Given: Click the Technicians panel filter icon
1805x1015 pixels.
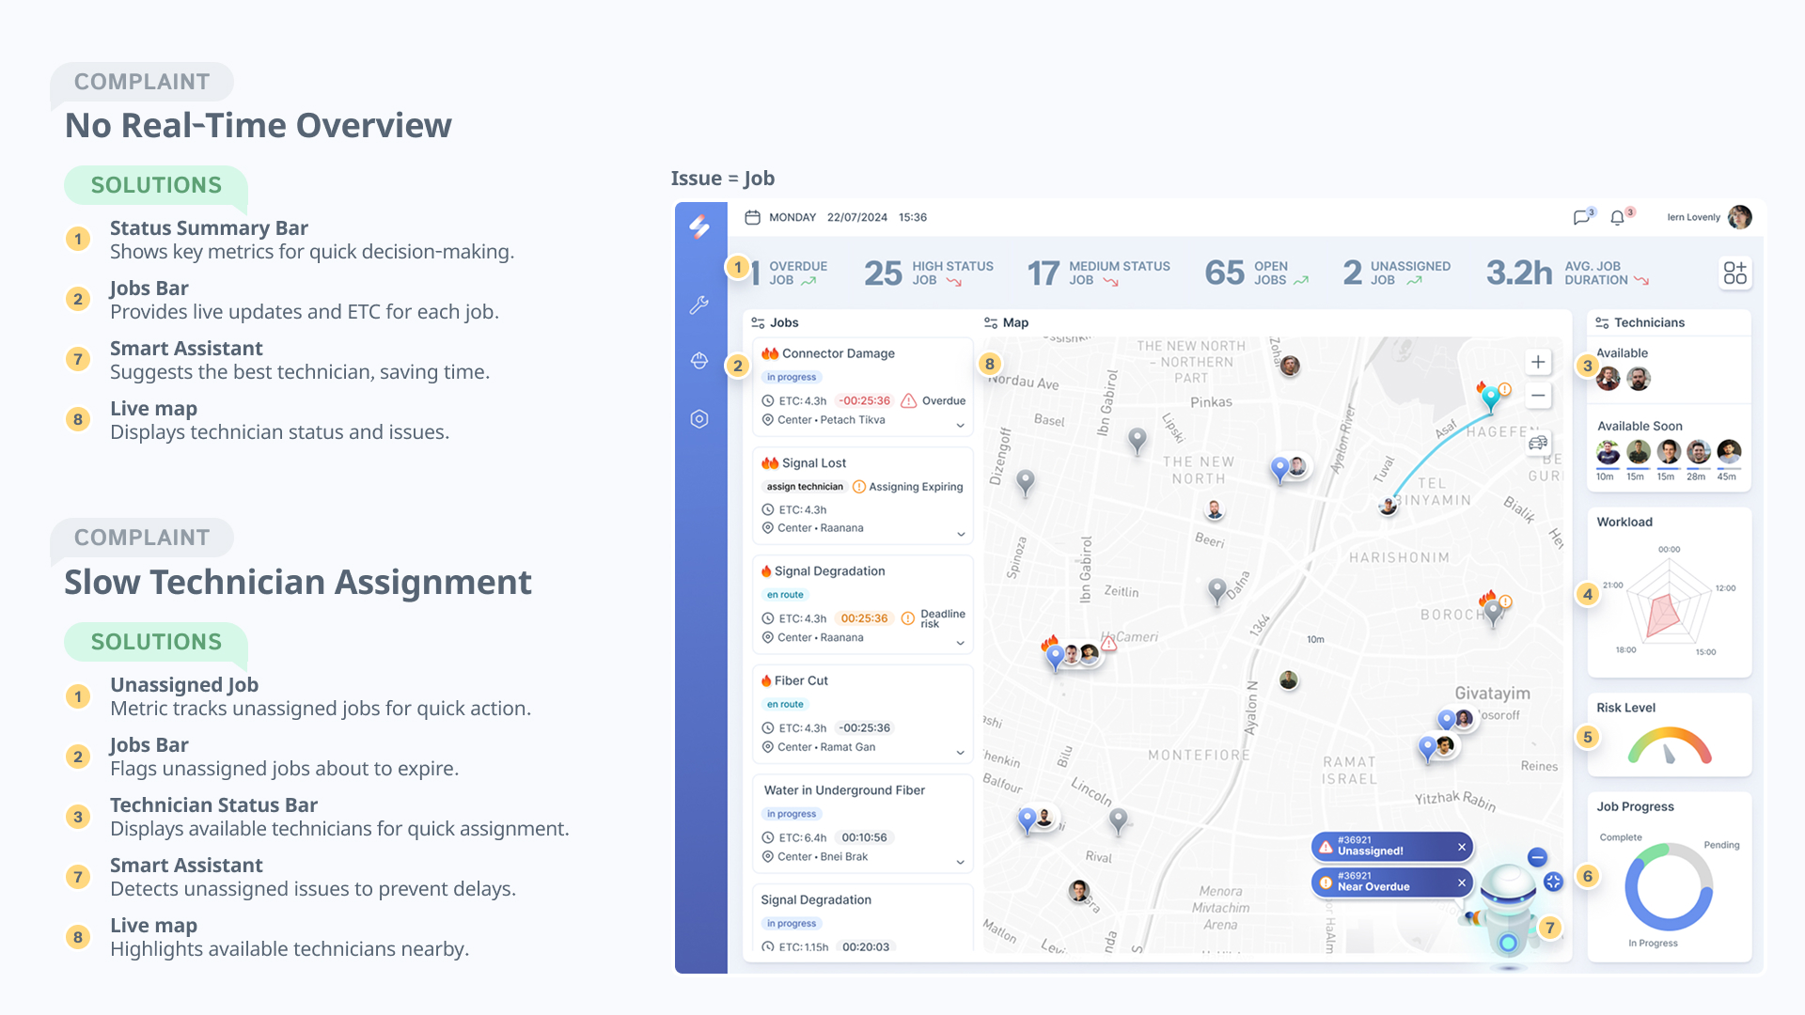Looking at the screenshot, I should (1602, 322).
